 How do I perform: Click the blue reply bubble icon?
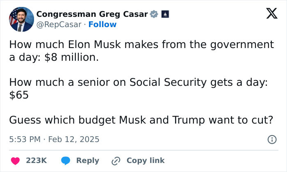point(66,161)
